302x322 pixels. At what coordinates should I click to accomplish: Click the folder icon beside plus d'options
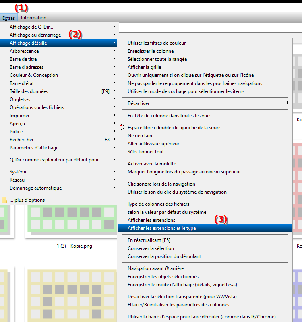[x=4, y=200]
